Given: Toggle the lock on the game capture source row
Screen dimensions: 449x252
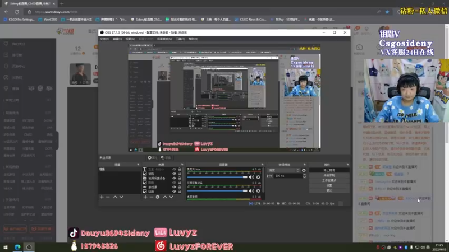Looking at the screenshot, I should (180, 187).
